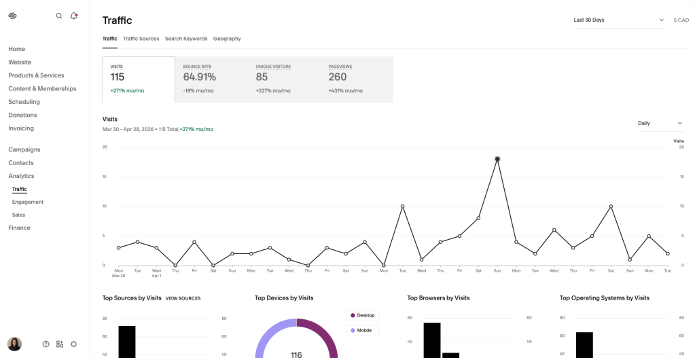Select the Pageviews metric card
The width and height of the screenshot is (695, 358).
click(357, 79)
